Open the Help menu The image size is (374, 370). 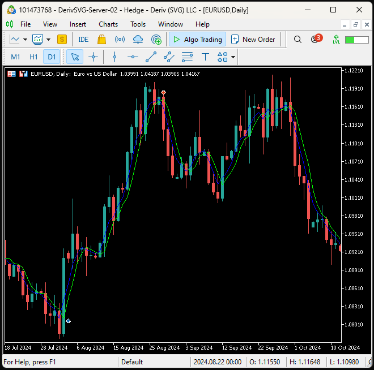(202, 24)
